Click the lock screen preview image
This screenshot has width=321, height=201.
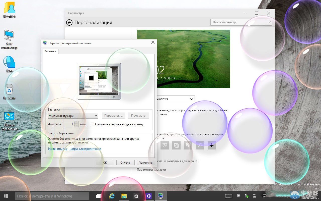click(x=183, y=59)
